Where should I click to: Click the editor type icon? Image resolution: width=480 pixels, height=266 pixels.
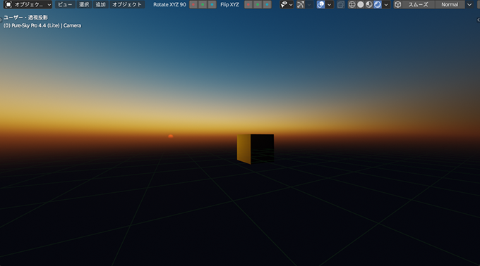coord(8,5)
